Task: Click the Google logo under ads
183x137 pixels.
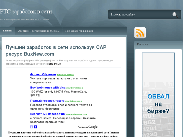Action: [93, 127]
